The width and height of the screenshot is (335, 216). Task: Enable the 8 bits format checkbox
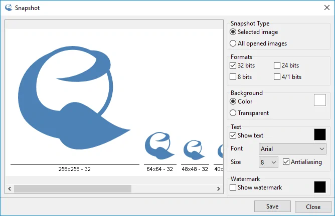tap(233, 77)
